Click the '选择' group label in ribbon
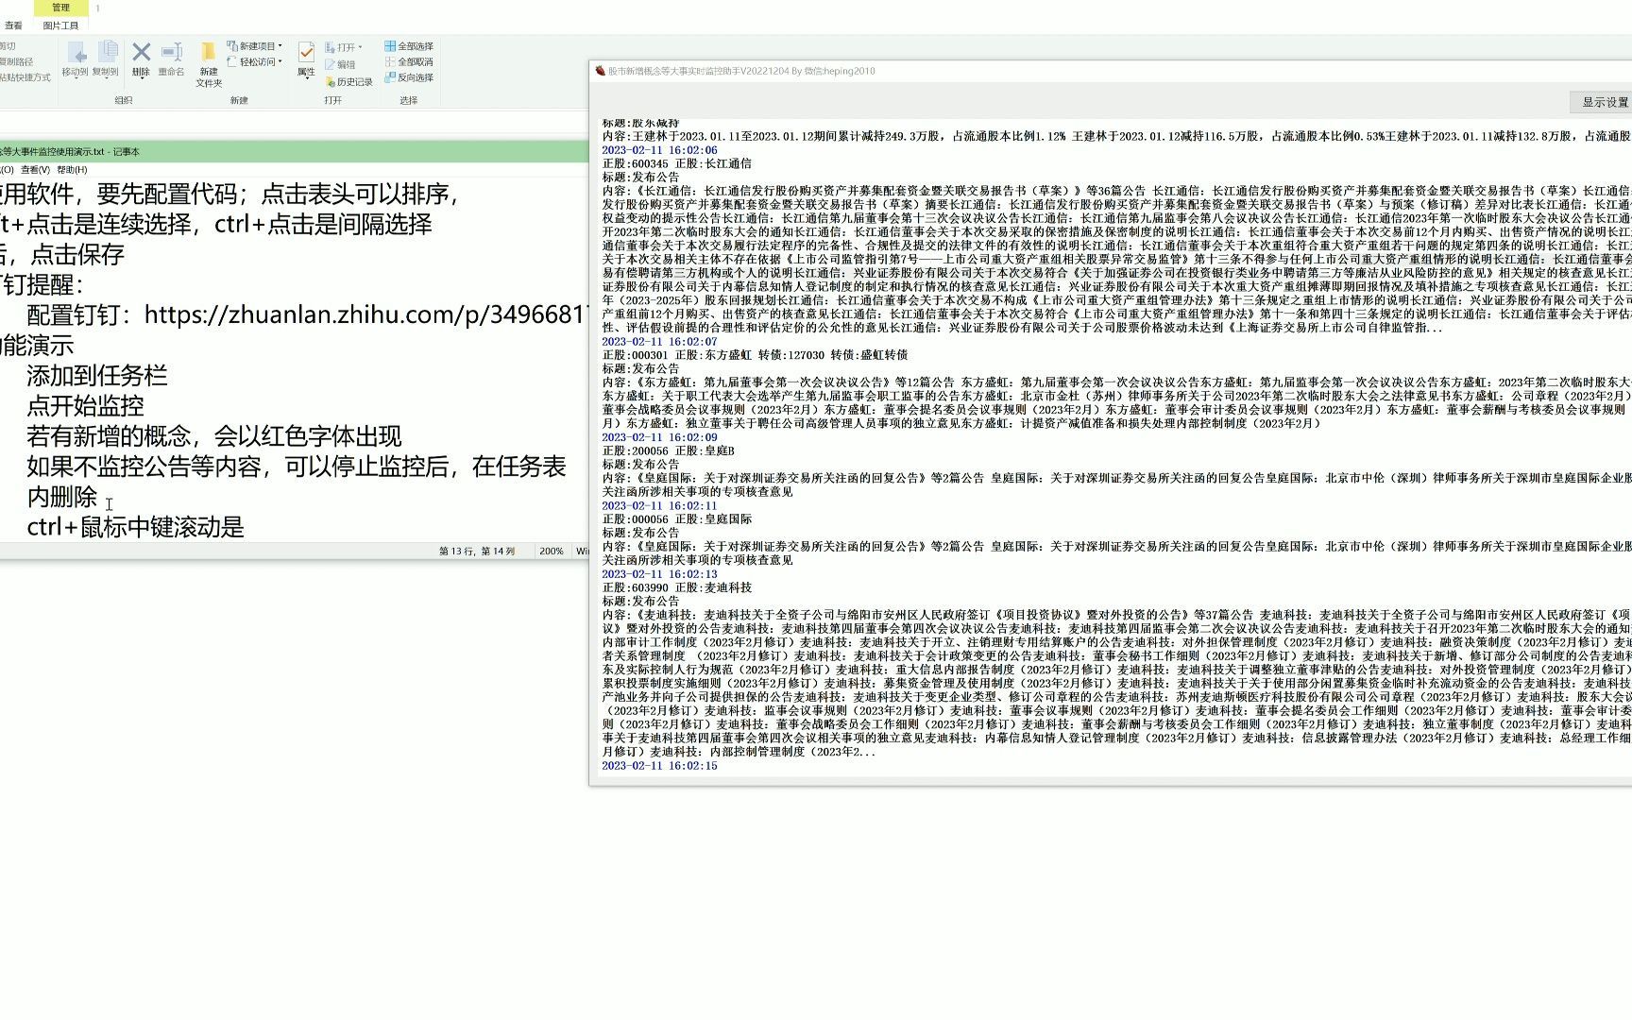This screenshot has height=1020, width=1632. click(x=408, y=100)
